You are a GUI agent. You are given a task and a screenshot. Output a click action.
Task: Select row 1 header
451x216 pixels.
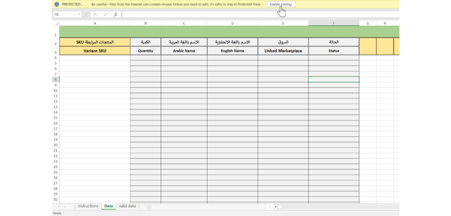55,32
